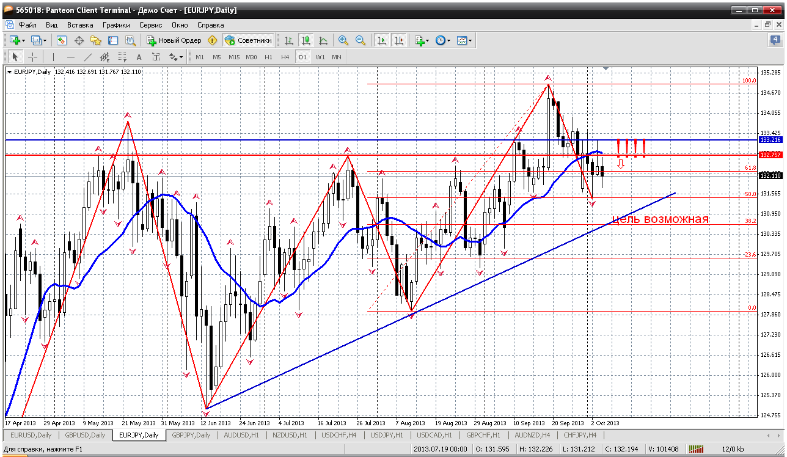Minimize the chart child window

click(758, 25)
